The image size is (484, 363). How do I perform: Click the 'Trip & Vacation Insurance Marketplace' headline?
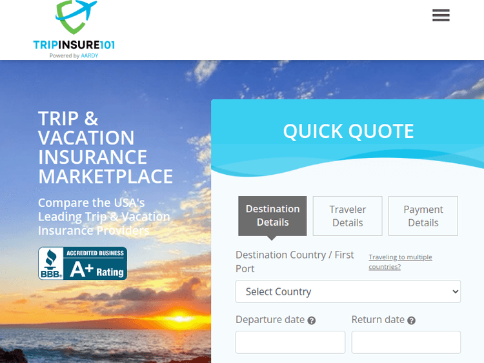click(x=105, y=147)
